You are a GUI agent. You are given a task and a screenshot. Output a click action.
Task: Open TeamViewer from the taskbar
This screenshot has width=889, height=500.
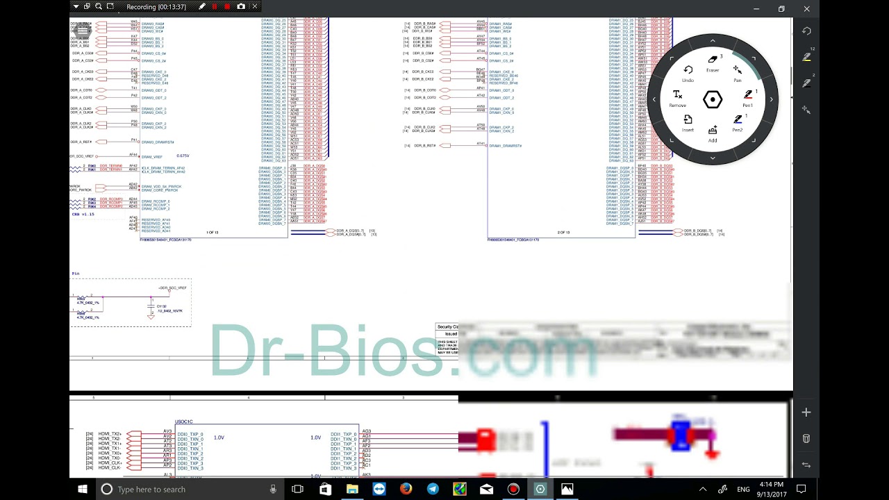pyautogui.click(x=379, y=489)
